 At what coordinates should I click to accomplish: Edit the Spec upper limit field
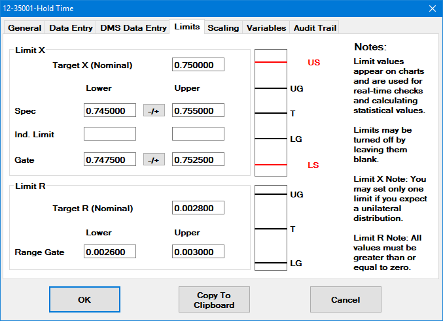(x=198, y=110)
